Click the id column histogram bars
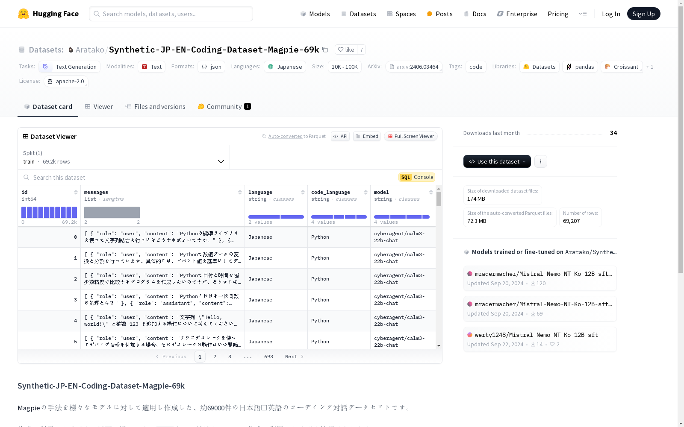 click(x=49, y=212)
